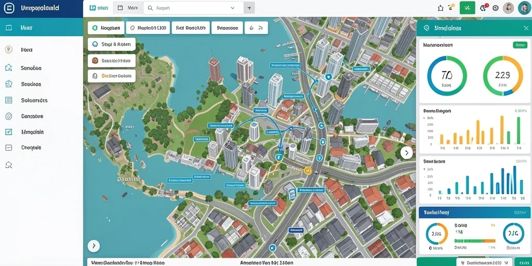Expand map with the right arrow circle button
Screen dimensions: 532x266
click(x=406, y=153)
